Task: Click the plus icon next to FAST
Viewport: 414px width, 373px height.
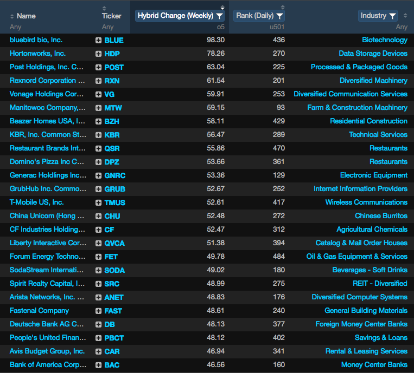Action: point(98,311)
